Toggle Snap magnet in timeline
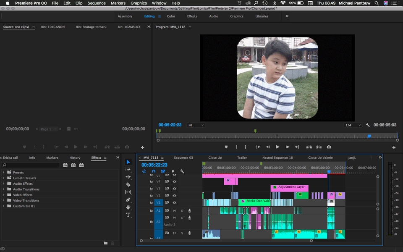 pyautogui.click(x=154, y=171)
